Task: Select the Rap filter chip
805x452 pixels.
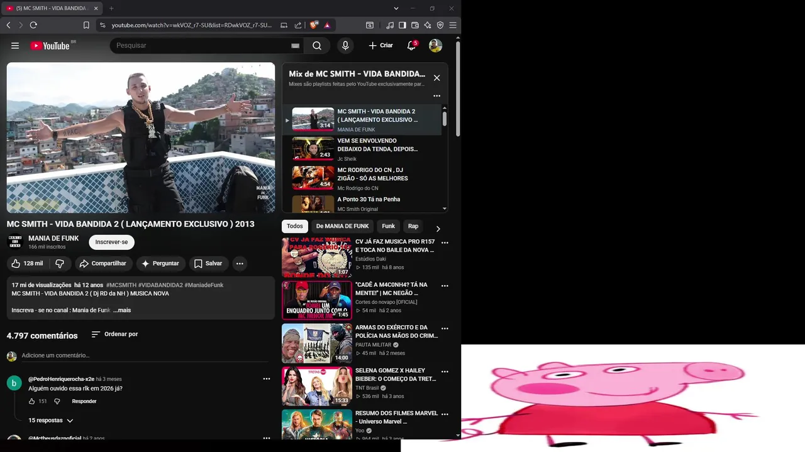Action: pyautogui.click(x=413, y=226)
